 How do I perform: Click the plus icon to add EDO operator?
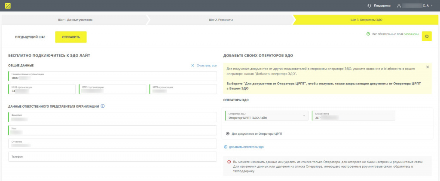225,147
